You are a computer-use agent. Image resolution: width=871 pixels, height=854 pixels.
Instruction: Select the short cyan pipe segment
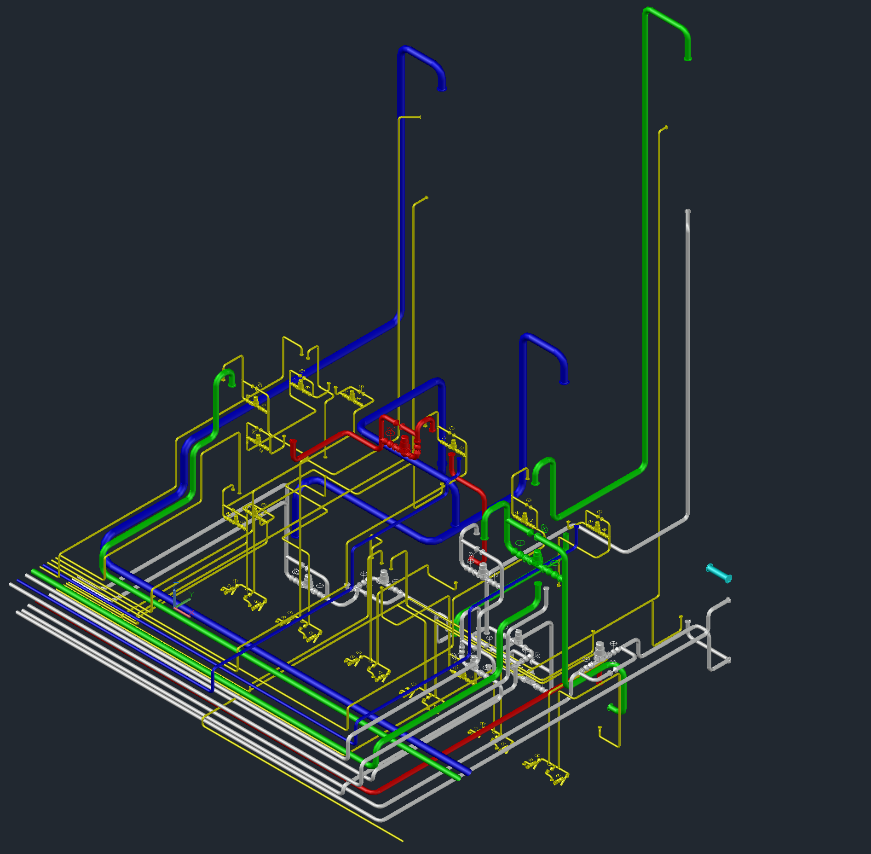coord(719,574)
